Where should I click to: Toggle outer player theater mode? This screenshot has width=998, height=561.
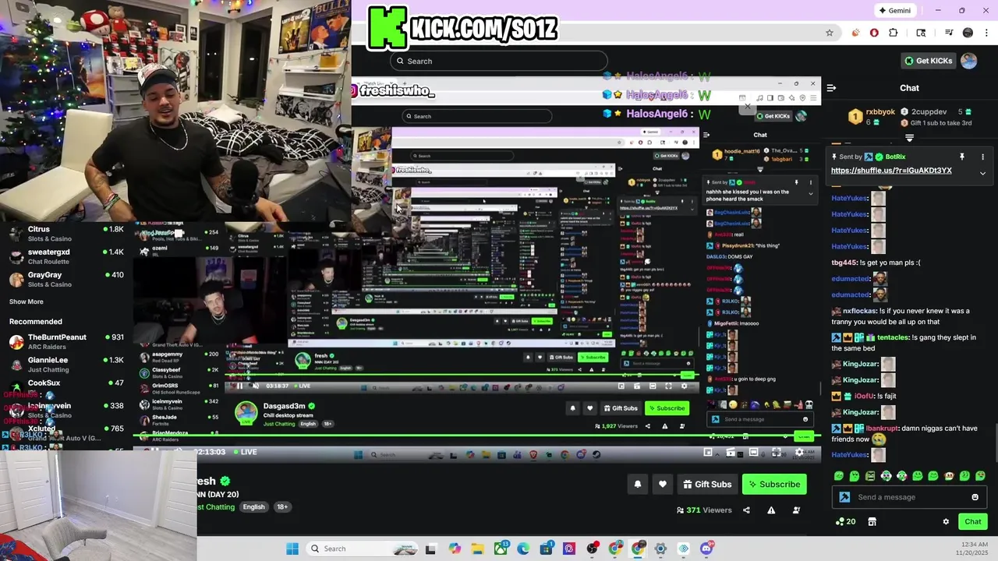(x=753, y=452)
